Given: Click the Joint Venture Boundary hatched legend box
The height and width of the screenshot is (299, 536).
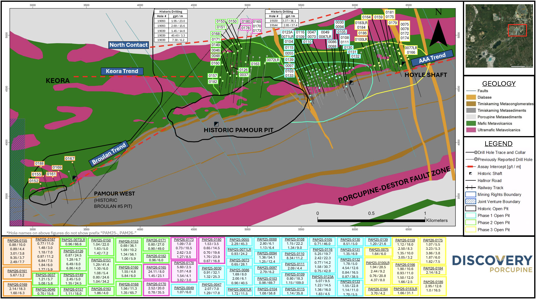Looking at the screenshot, I should 470,202.
